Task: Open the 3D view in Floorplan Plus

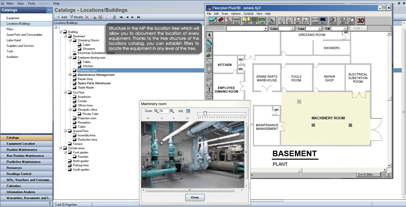Action: point(361,20)
